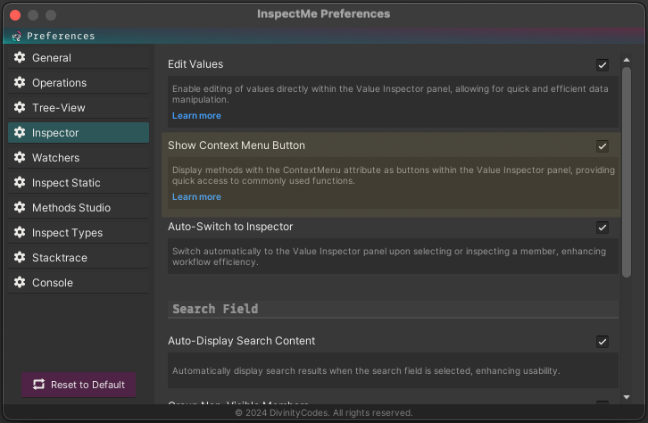Open the Watchers settings section
The image size is (648, 423).
pyautogui.click(x=79, y=158)
